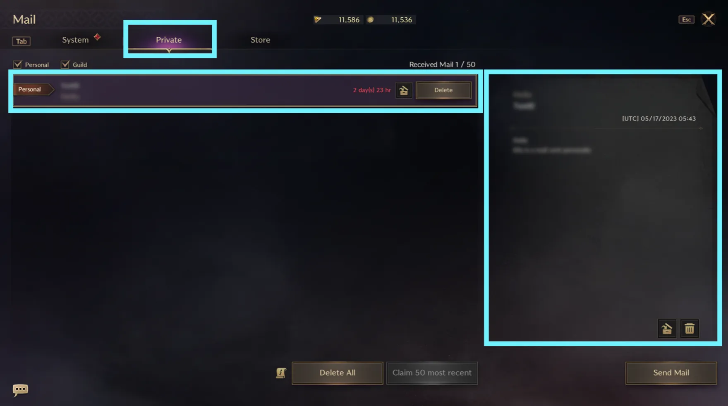The width and height of the screenshot is (728, 406).
Task: Click the claim icon in mail preview
Action: [x=667, y=329]
